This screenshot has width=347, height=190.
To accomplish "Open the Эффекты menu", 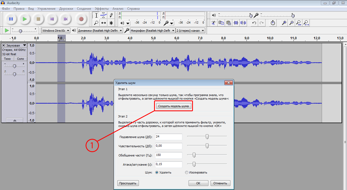I will (x=102, y=9).
